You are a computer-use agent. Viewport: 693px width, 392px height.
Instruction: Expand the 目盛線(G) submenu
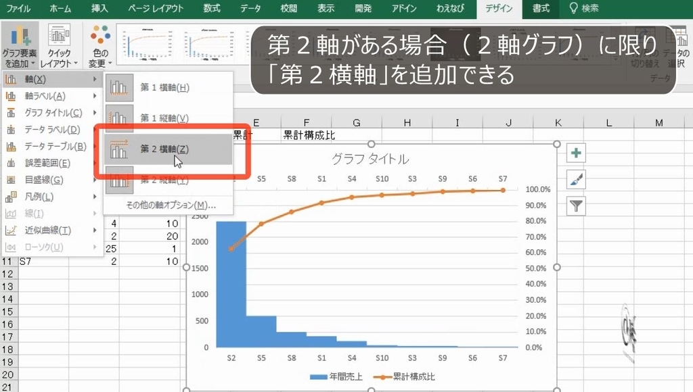pos(51,180)
